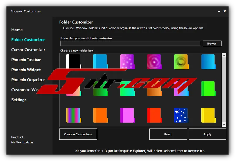Image resolution: width=235 pixels, height=161 pixels.
Task: Go to Home section
Action: pos(17,30)
